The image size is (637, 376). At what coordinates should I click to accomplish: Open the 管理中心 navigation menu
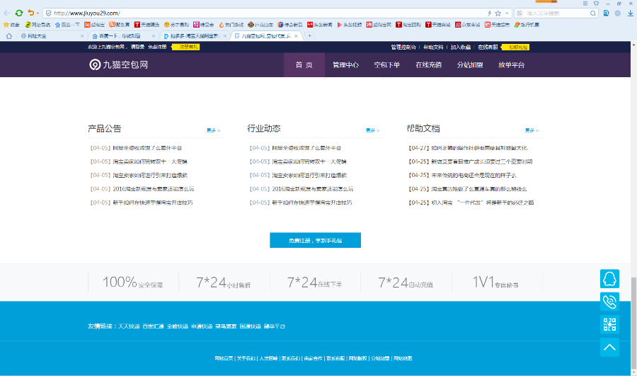coord(345,64)
